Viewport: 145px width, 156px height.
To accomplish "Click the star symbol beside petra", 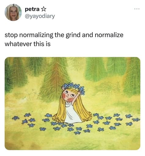I will coord(43,9).
